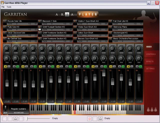Click channel 3 PAN knob
Viewport: 160px width, 123px height.
tap(24, 58)
